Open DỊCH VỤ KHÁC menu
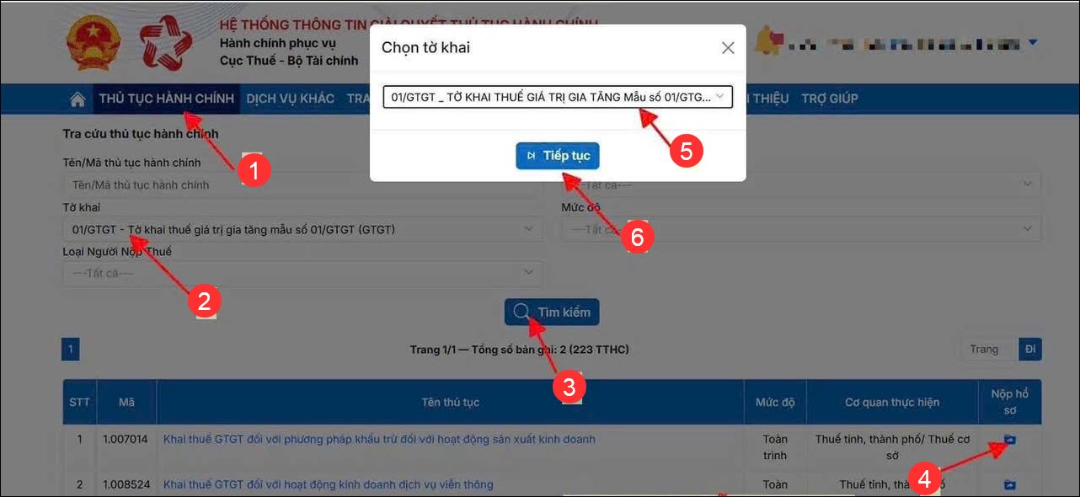The image size is (1080, 497). click(x=291, y=99)
